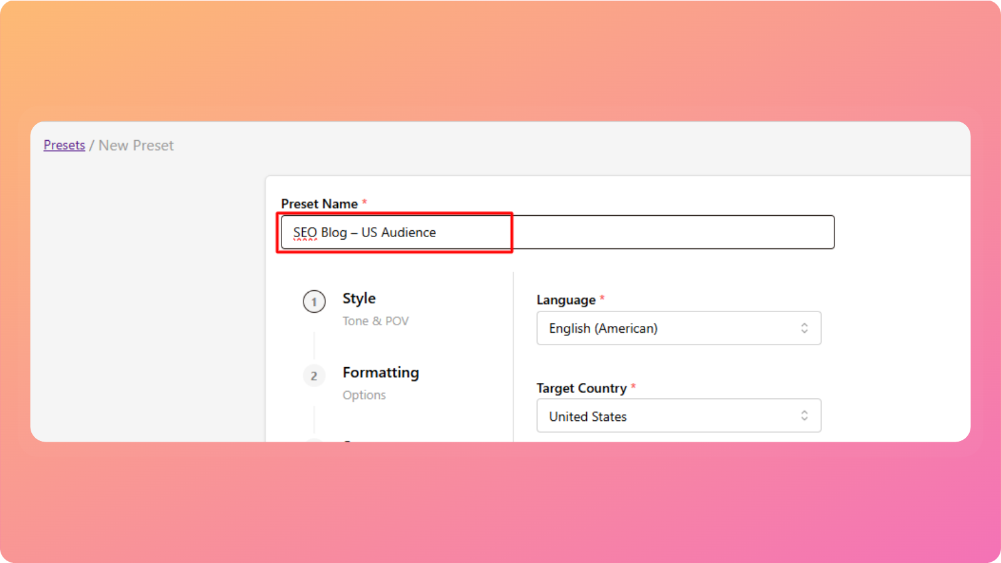Expand the Target Country dropdown
The height and width of the screenshot is (563, 1001).
(x=678, y=416)
